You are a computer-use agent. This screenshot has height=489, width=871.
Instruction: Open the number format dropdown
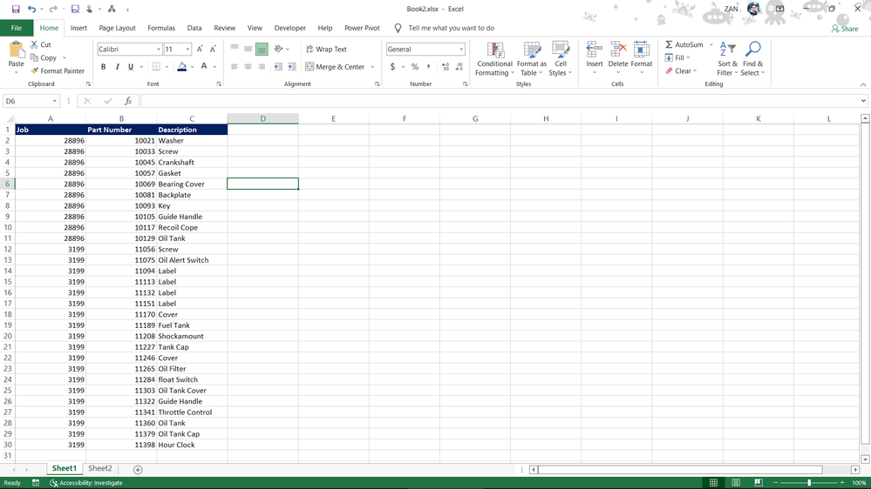point(461,50)
